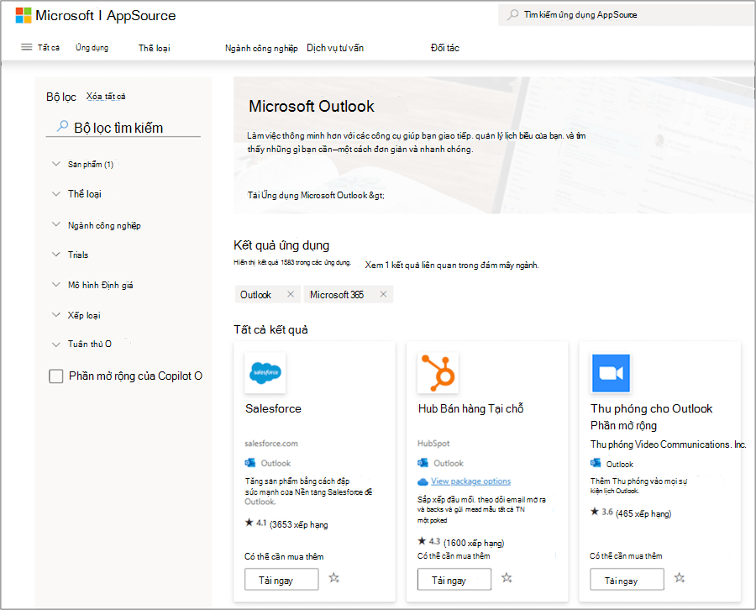Click the rating star on the Zoom card
This screenshot has height=610, width=756.
click(x=595, y=512)
